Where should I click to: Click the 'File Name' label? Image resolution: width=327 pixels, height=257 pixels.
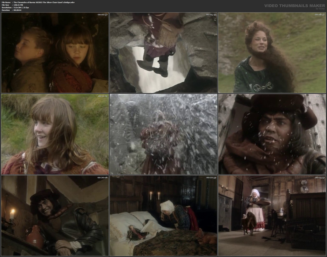tap(6, 2)
